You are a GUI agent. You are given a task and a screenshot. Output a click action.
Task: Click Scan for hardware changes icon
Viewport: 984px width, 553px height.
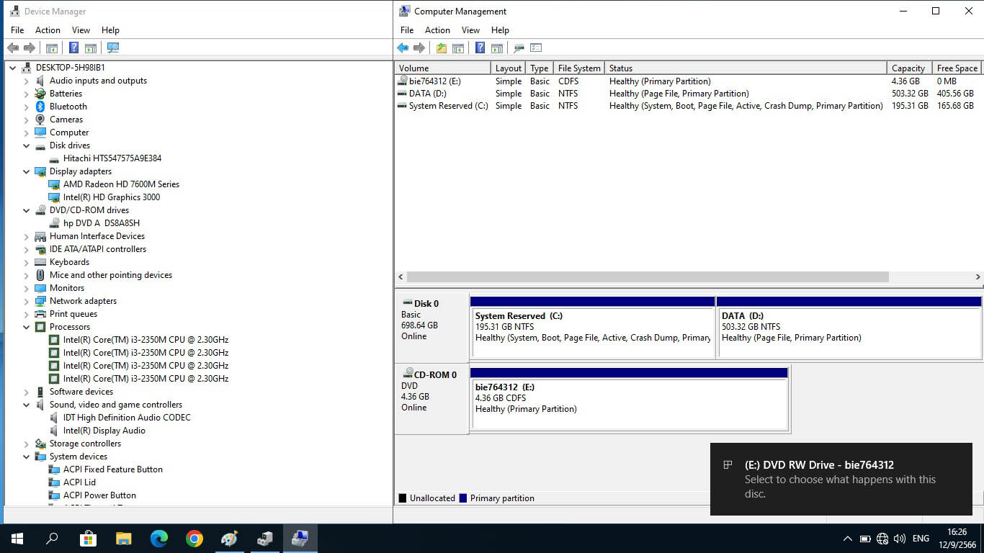pos(113,48)
